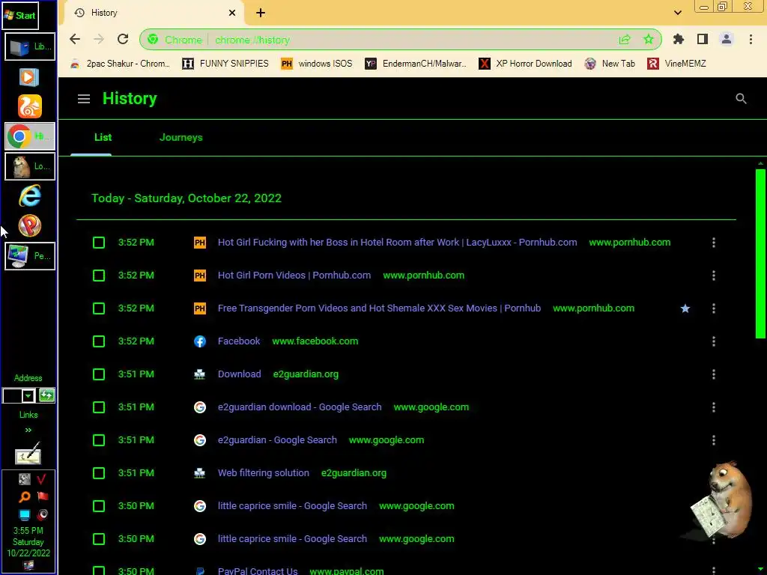Image resolution: width=767 pixels, height=575 pixels.
Task: Switch to the Journeys tab
Action: tap(181, 138)
